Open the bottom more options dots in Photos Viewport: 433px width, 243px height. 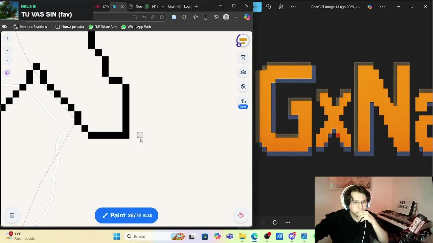coord(288,222)
